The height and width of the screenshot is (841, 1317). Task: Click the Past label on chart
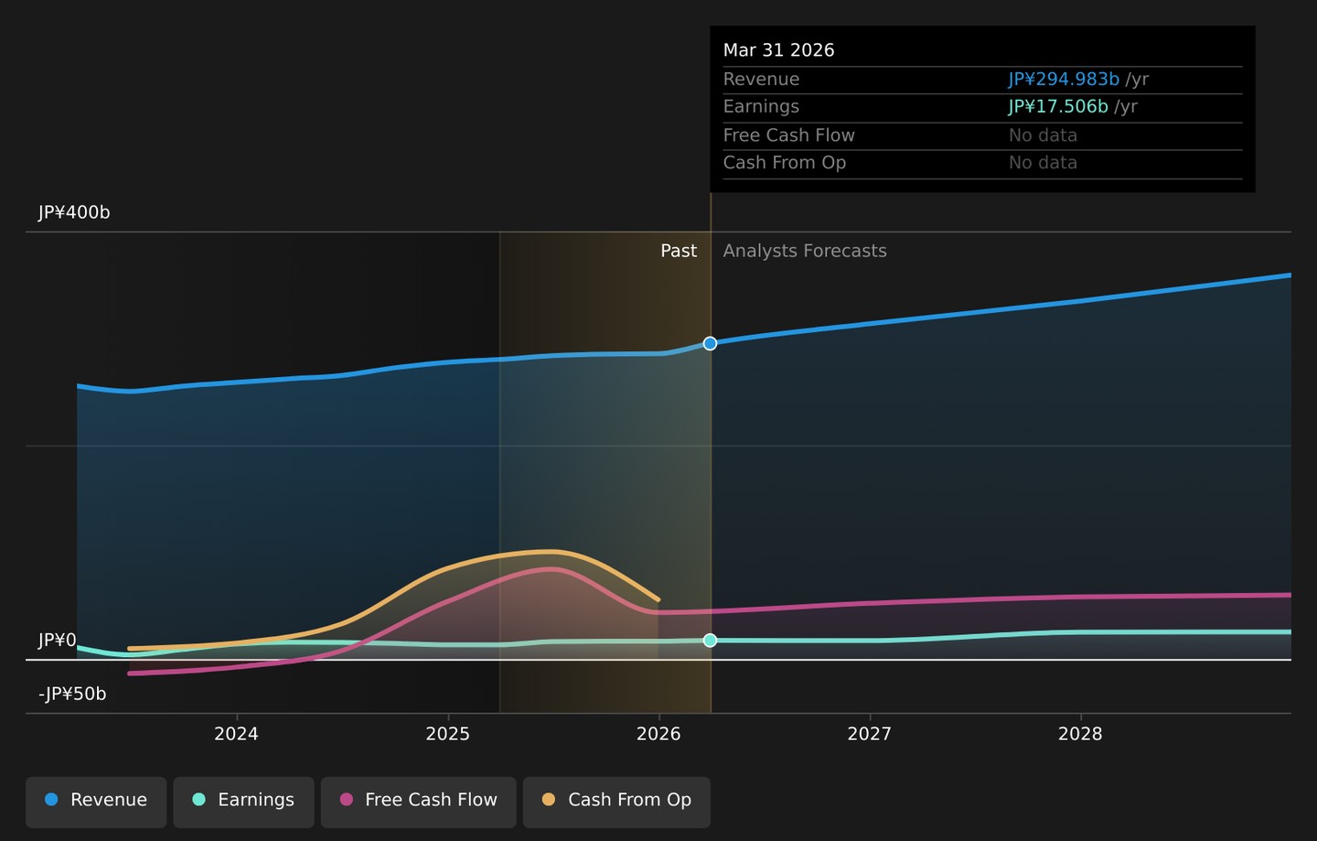point(679,251)
